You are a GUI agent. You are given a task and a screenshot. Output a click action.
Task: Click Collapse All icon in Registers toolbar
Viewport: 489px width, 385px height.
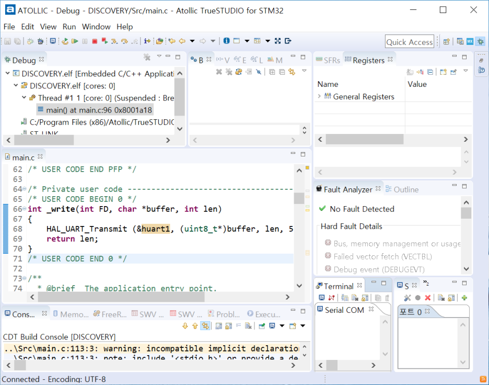(430, 72)
